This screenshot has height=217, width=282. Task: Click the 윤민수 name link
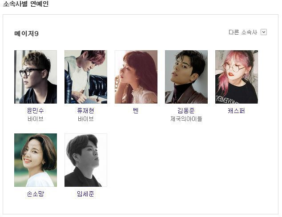click(36, 110)
